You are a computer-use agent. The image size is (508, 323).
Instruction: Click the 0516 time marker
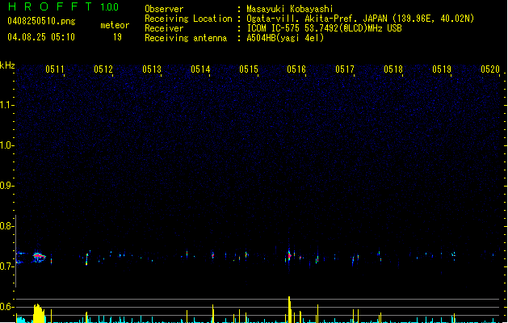point(296,69)
